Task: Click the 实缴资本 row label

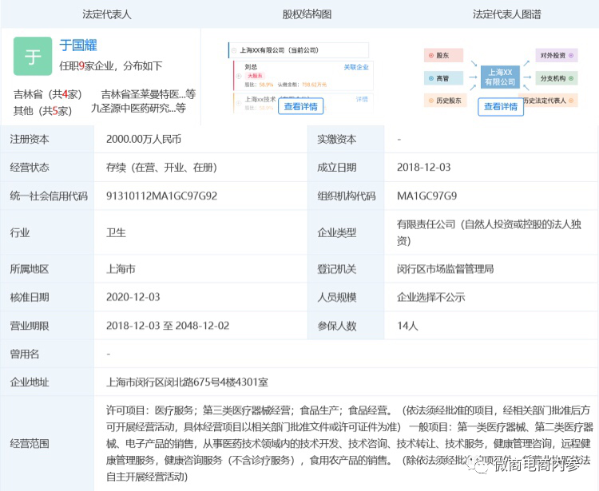Action: (x=336, y=139)
